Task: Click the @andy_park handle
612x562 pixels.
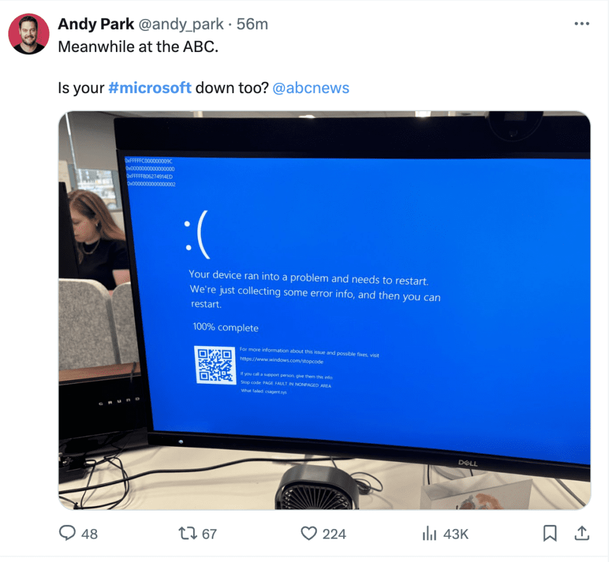Action: (x=181, y=24)
